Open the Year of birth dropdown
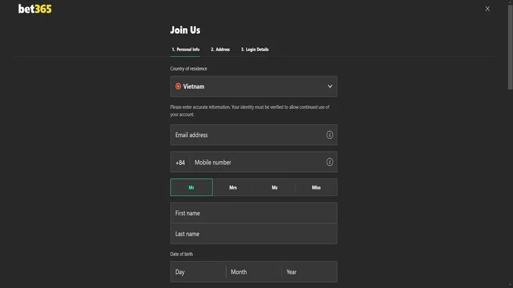Viewport: 513px width, 288px height. (309, 272)
